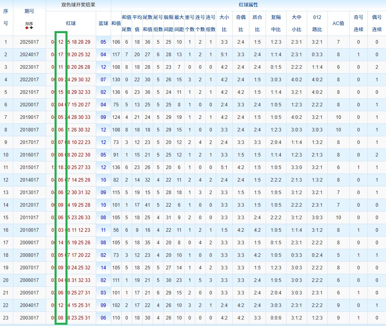Click the 期号 column header
Screen dimensions: 386x326
(x=29, y=11)
